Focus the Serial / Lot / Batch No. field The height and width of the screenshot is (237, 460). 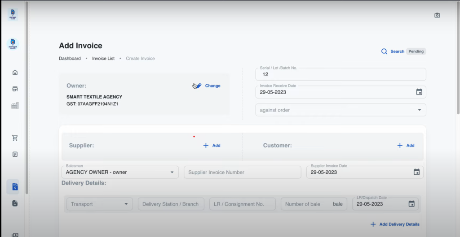[341, 74]
